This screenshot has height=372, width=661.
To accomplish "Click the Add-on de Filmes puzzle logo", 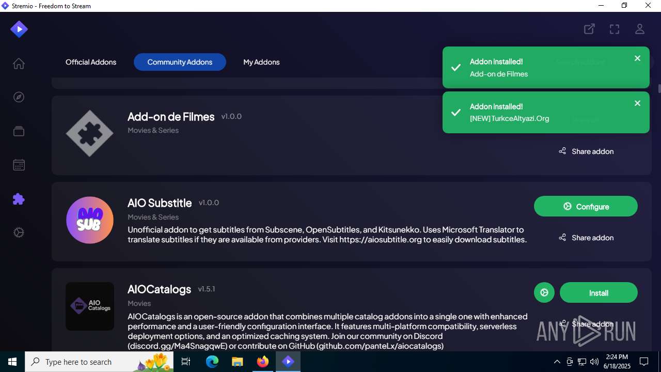I will 90,133.
